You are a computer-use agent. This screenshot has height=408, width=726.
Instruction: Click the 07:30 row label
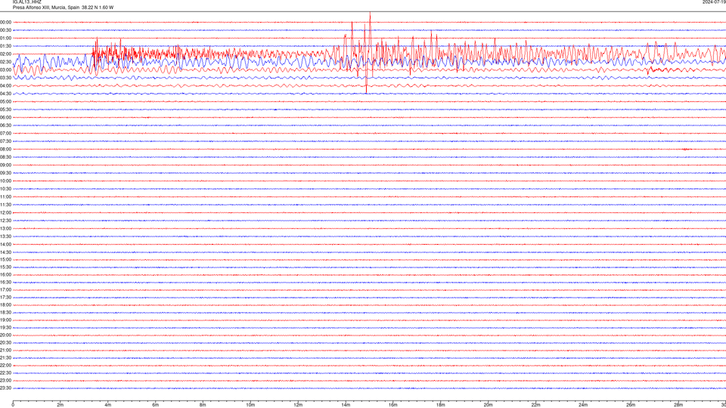click(x=5, y=141)
